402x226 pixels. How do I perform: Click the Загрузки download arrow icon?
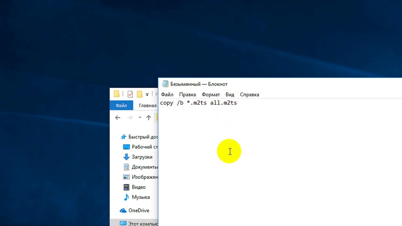coord(126,157)
